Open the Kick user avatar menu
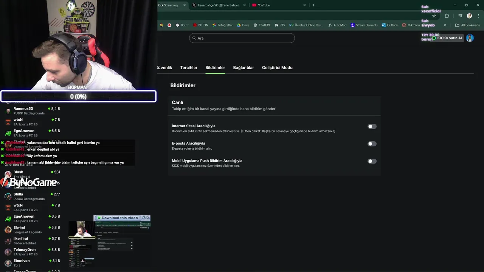 (x=470, y=38)
